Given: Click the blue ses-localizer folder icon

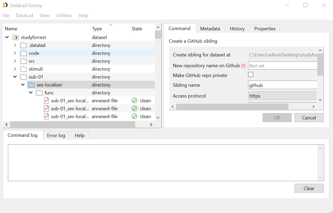Looking at the screenshot, I should (31, 85).
